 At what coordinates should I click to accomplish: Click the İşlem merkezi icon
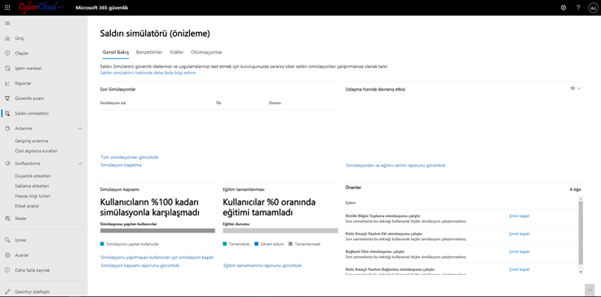tap(7, 69)
